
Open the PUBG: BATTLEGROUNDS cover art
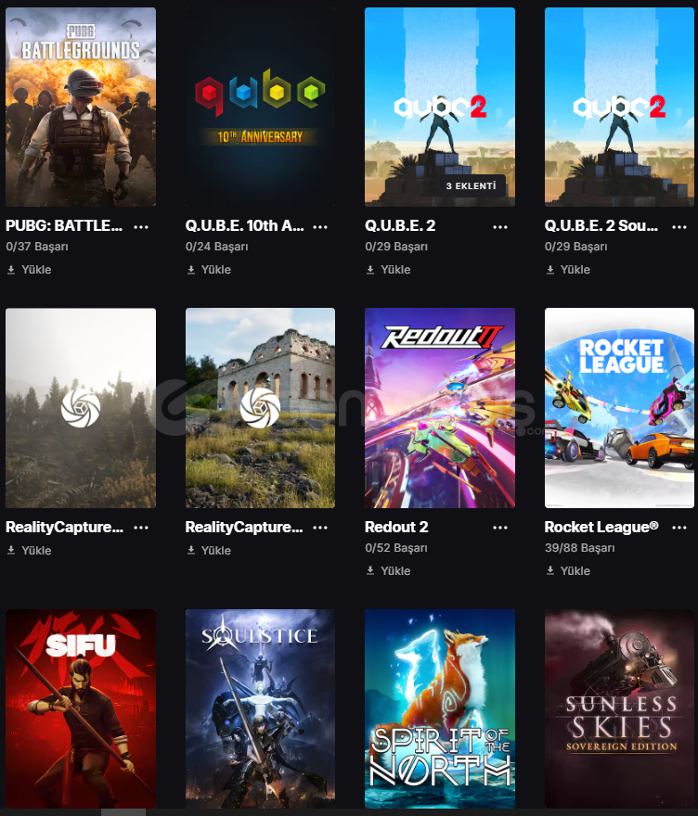[81, 107]
